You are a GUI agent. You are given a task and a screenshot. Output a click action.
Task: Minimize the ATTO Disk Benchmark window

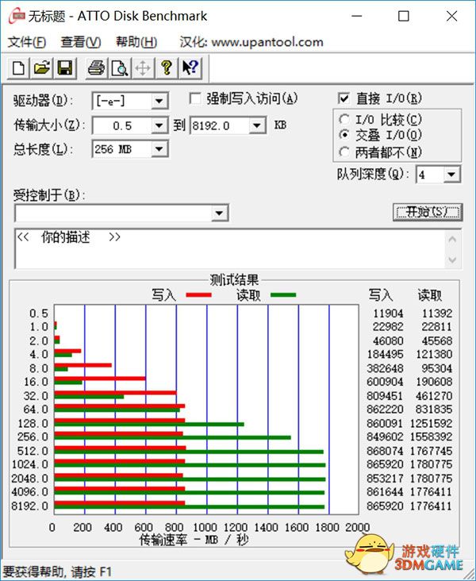[x=357, y=16]
